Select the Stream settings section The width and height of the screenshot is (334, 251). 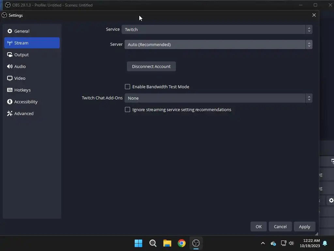[x=32, y=43]
